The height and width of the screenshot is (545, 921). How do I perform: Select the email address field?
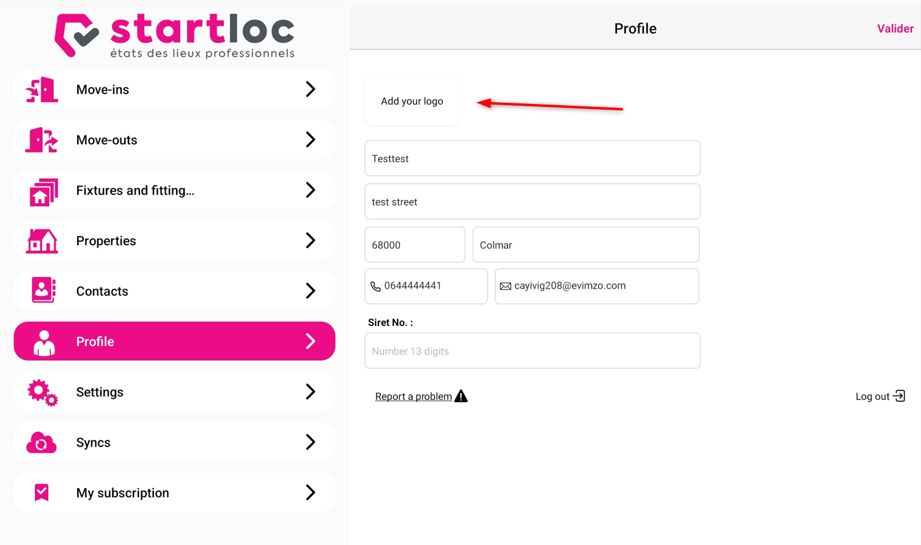coord(597,286)
